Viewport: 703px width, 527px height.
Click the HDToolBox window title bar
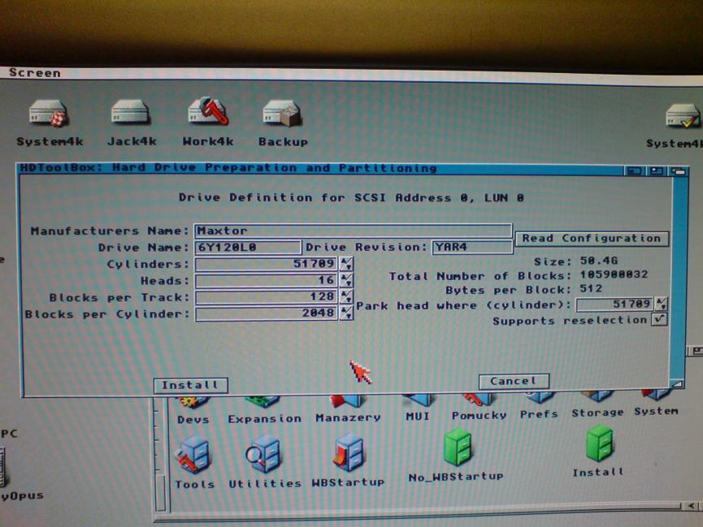point(325,169)
